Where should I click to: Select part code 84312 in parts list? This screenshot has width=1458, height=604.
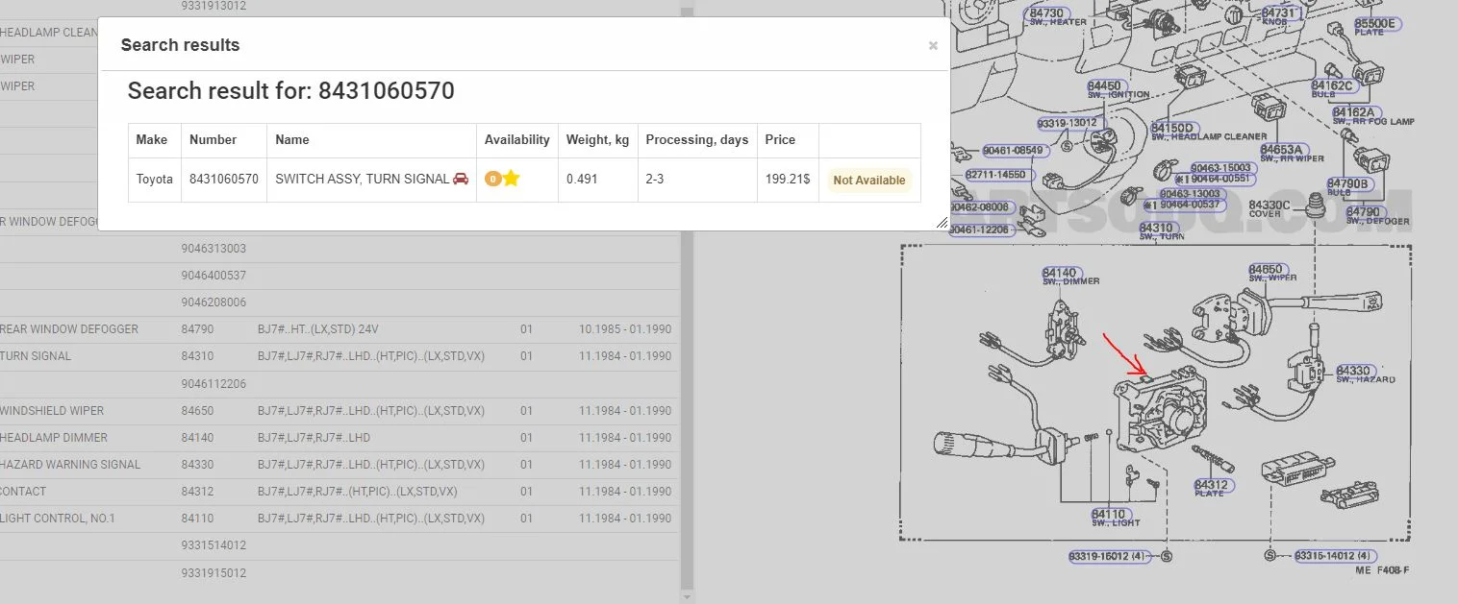pyautogui.click(x=197, y=492)
